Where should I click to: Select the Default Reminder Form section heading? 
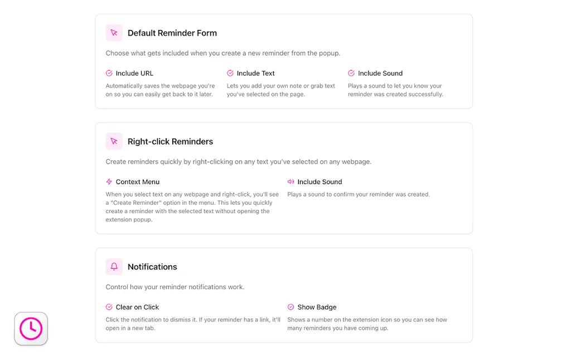pyautogui.click(x=172, y=33)
